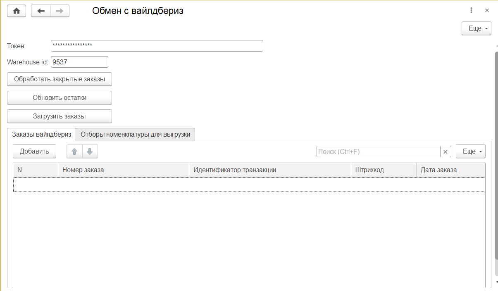Open the three-dot window options menu
This screenshot has width=498, height=291.
tap(471, 10)
